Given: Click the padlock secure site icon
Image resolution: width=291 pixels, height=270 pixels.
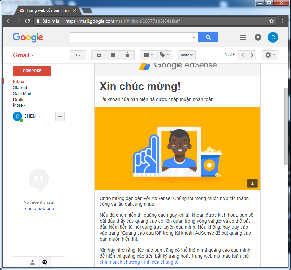Looking at the screenshot, I should point(38,21).
